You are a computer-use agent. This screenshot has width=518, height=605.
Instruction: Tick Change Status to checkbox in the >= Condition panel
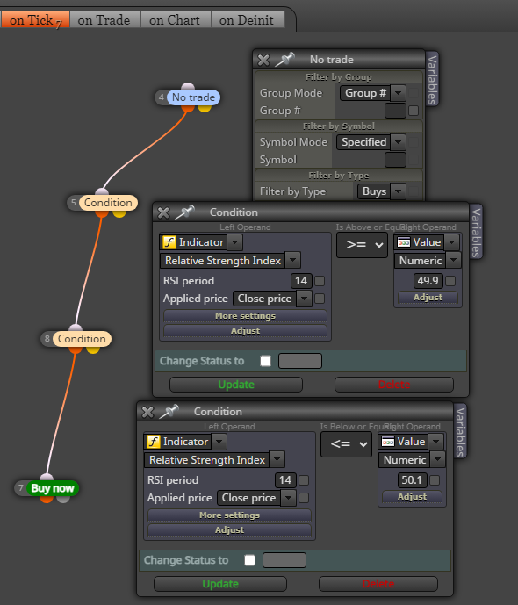pyautogui.click(x=265, y=361)
